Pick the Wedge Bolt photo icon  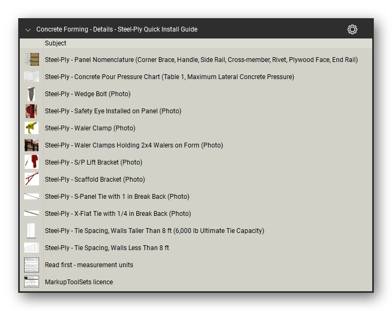pos(31,94)
